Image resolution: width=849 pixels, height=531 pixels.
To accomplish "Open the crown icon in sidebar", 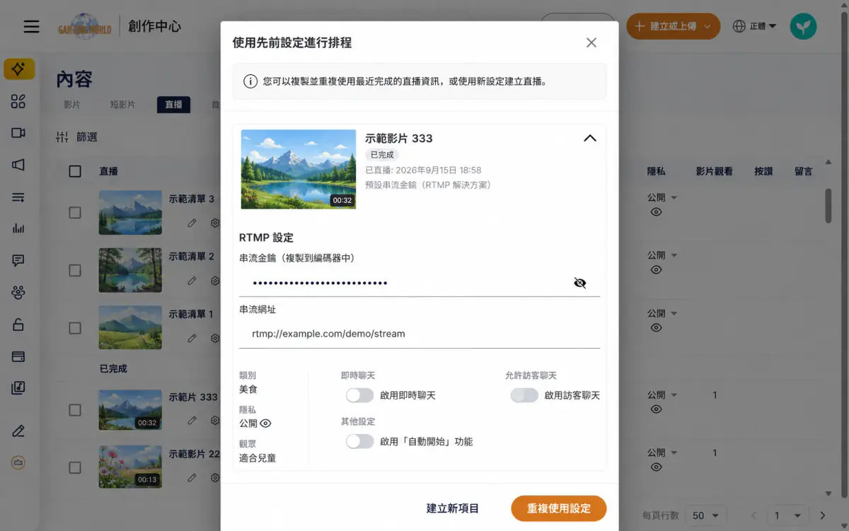I will (x=18, y=462).
